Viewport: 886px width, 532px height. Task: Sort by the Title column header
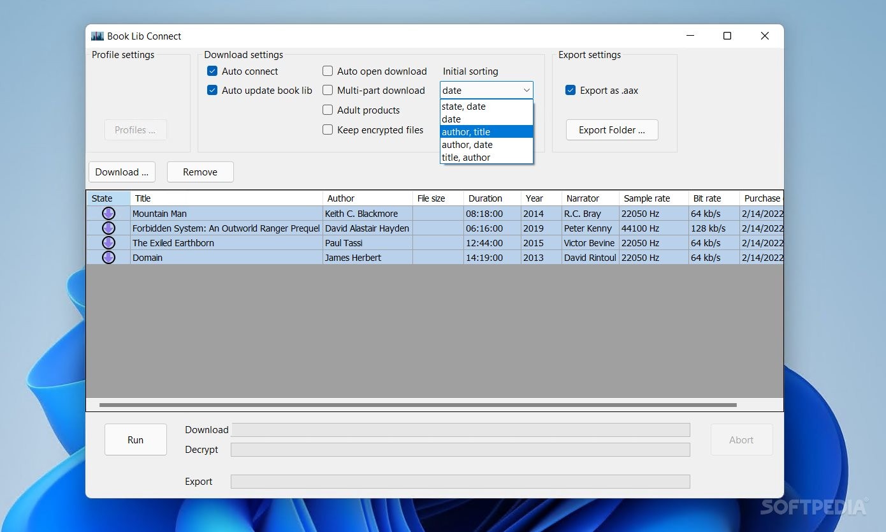(226, 198)
